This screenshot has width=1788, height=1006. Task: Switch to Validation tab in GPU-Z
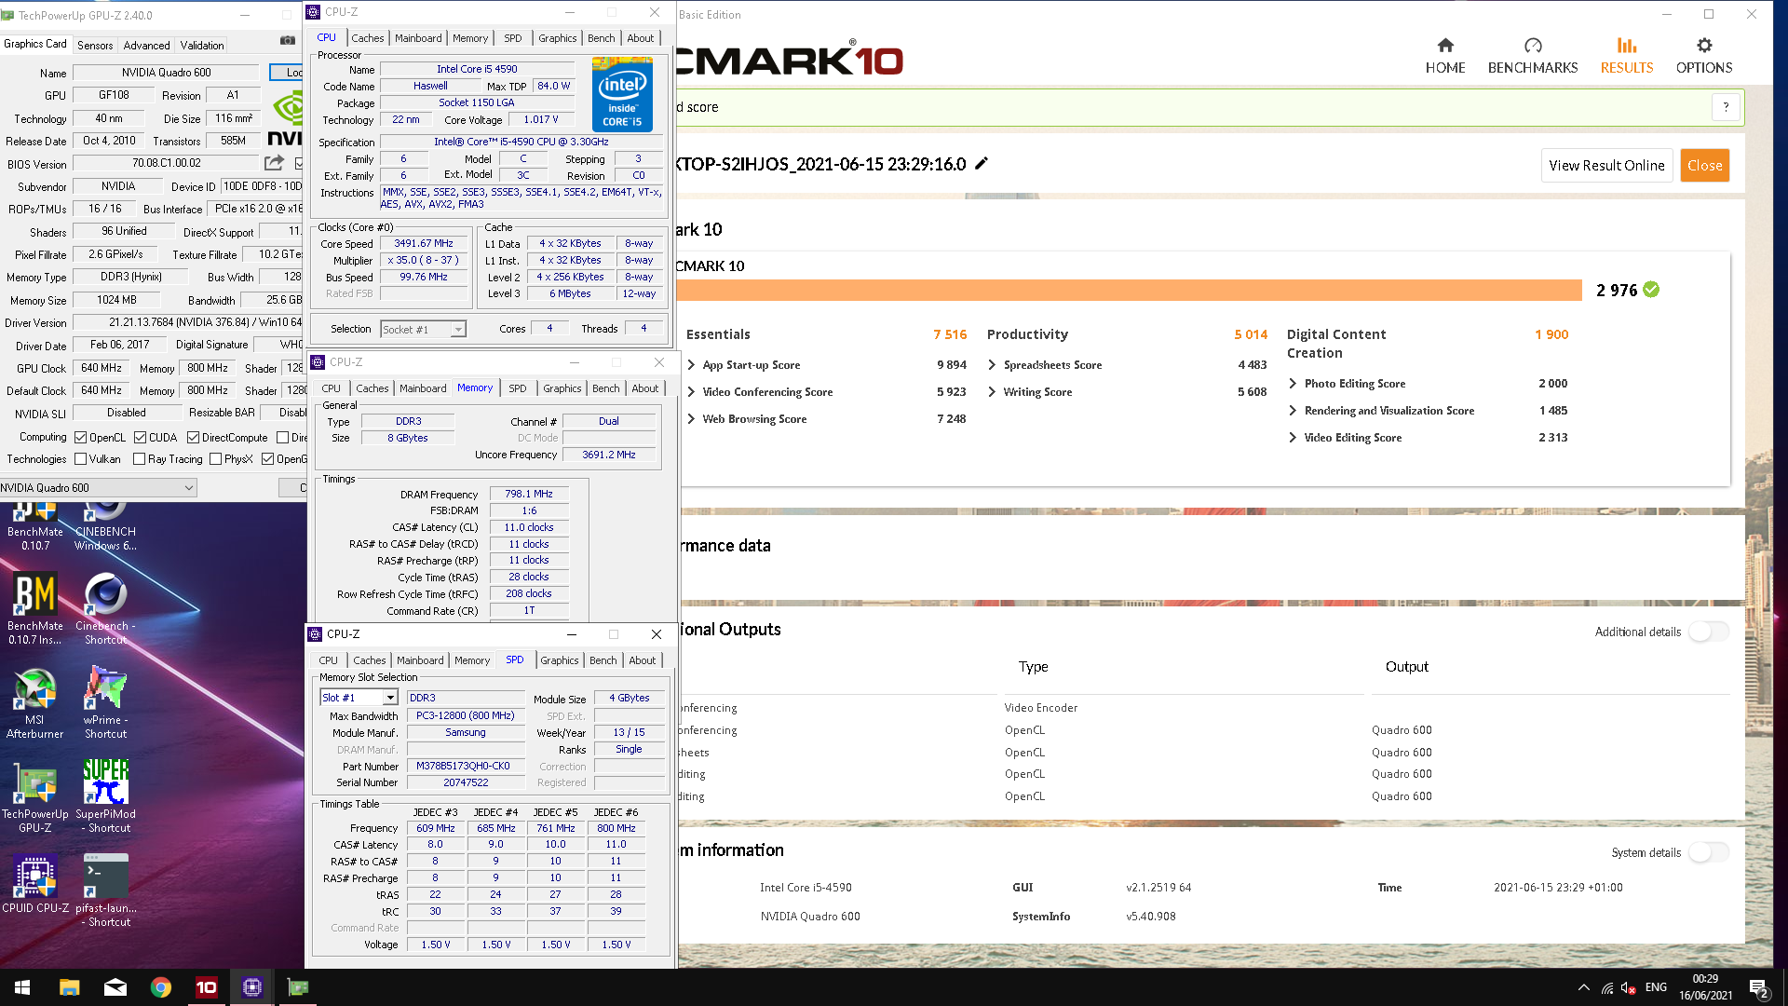tap(202, 45)
